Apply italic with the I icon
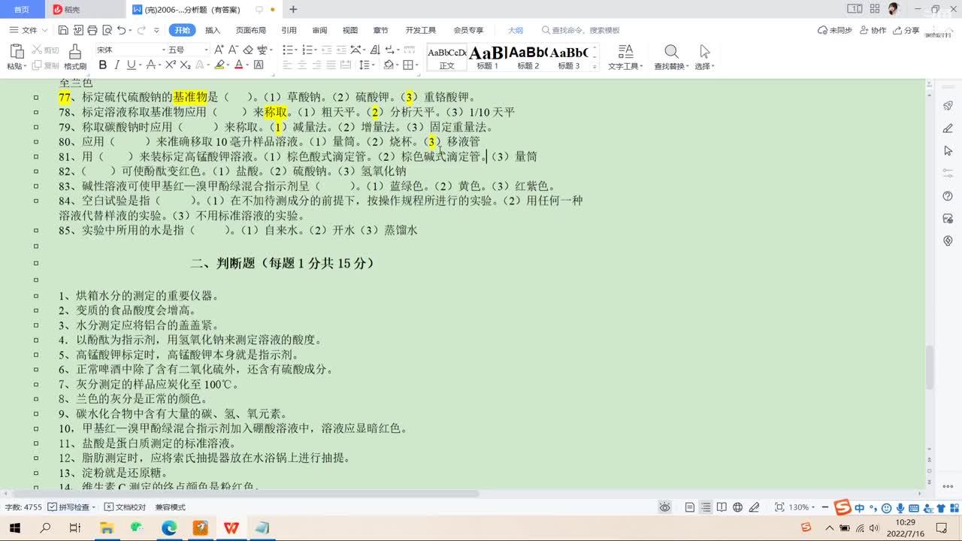962x541 pixels. click(117, 65)
